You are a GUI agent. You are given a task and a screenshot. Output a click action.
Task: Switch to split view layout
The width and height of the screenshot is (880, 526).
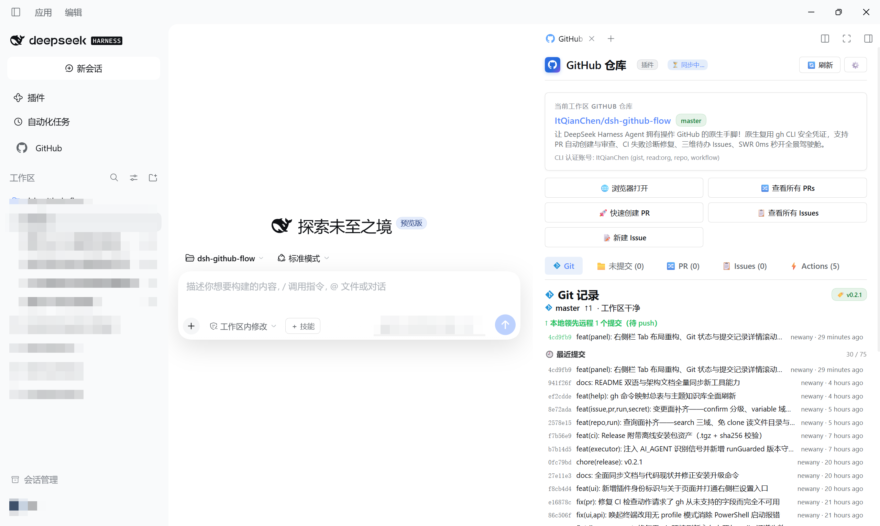click(x=825, y=39)
